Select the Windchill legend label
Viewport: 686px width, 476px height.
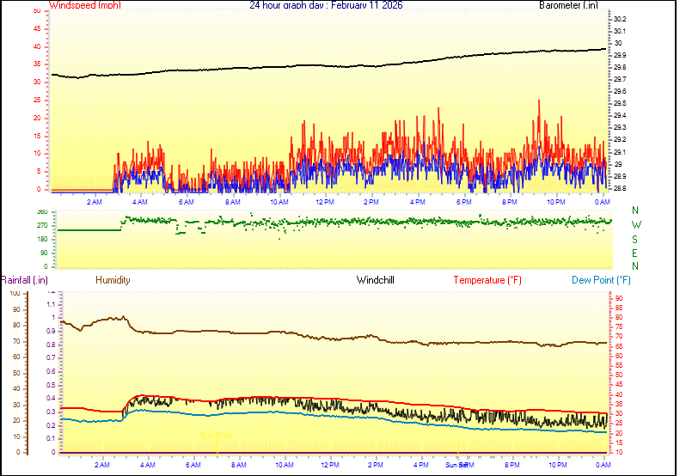pos(376,280)
